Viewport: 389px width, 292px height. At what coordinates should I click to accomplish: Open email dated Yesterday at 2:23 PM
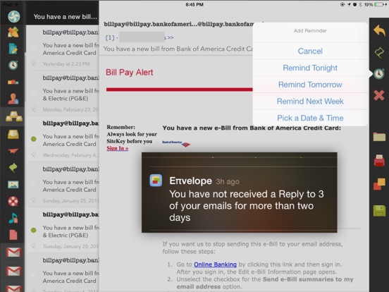click(x=63, y=48)
